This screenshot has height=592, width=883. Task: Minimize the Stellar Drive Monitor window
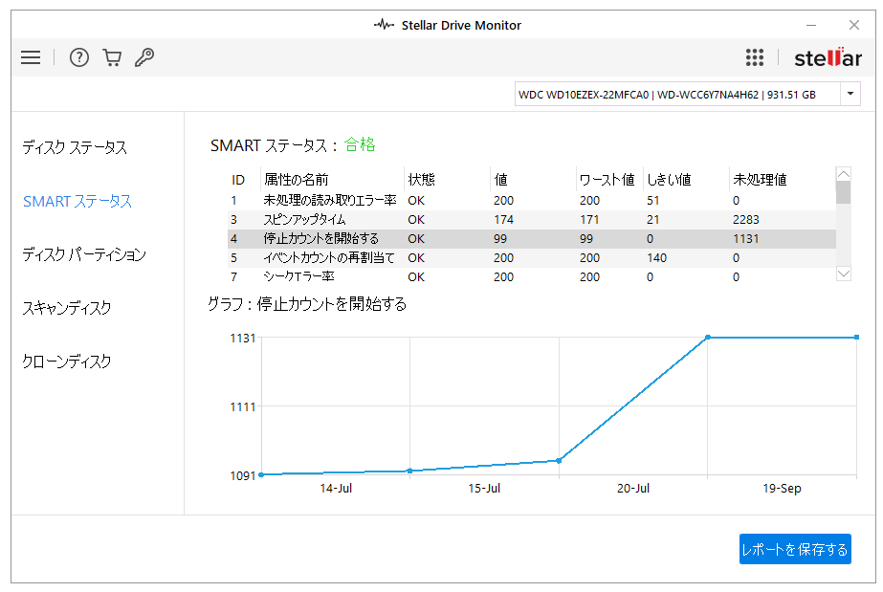point(811,25)
